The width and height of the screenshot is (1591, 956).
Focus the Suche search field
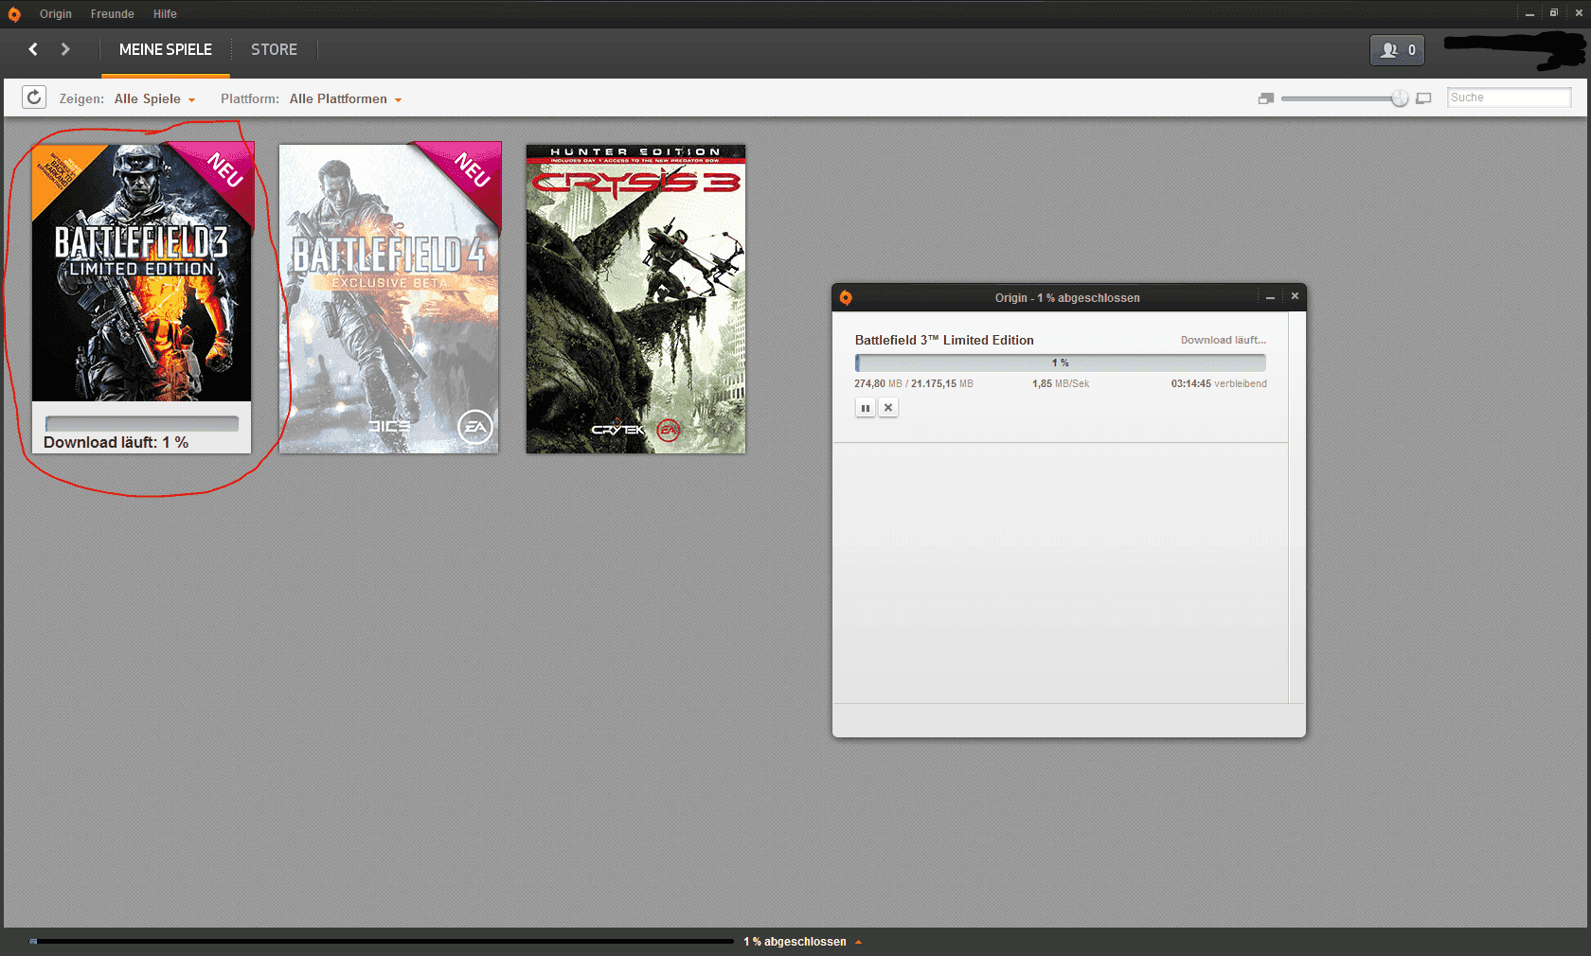(1509, 97)
